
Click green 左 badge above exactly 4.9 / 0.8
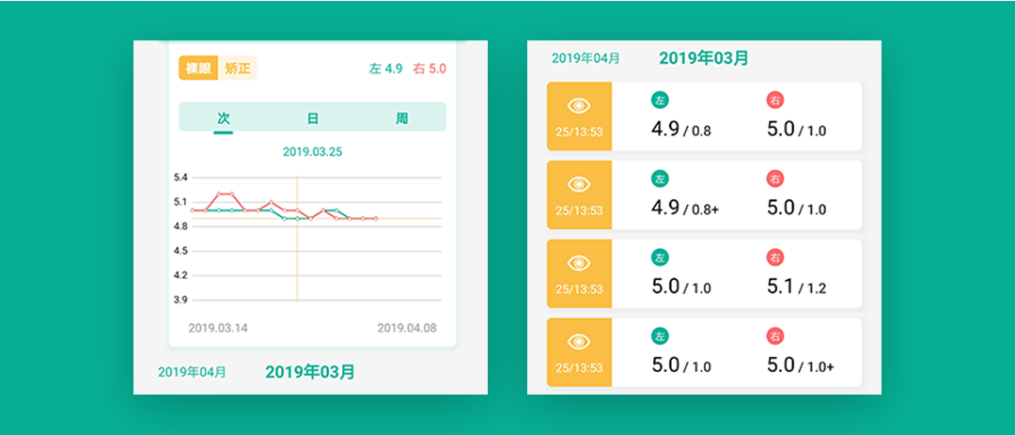[660, 100]
